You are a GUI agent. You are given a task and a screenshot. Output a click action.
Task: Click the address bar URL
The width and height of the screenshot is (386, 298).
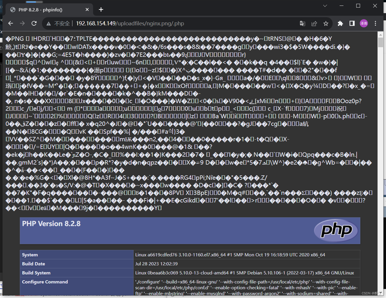pyautogui.click(x=130, y=24)
